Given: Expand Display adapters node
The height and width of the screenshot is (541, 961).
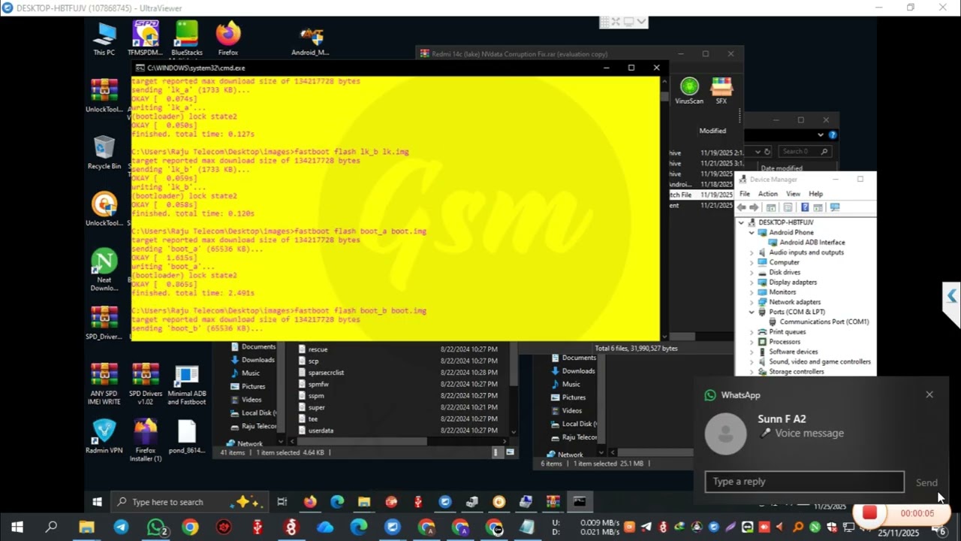Looking at the screenshot, I should 752,283.
